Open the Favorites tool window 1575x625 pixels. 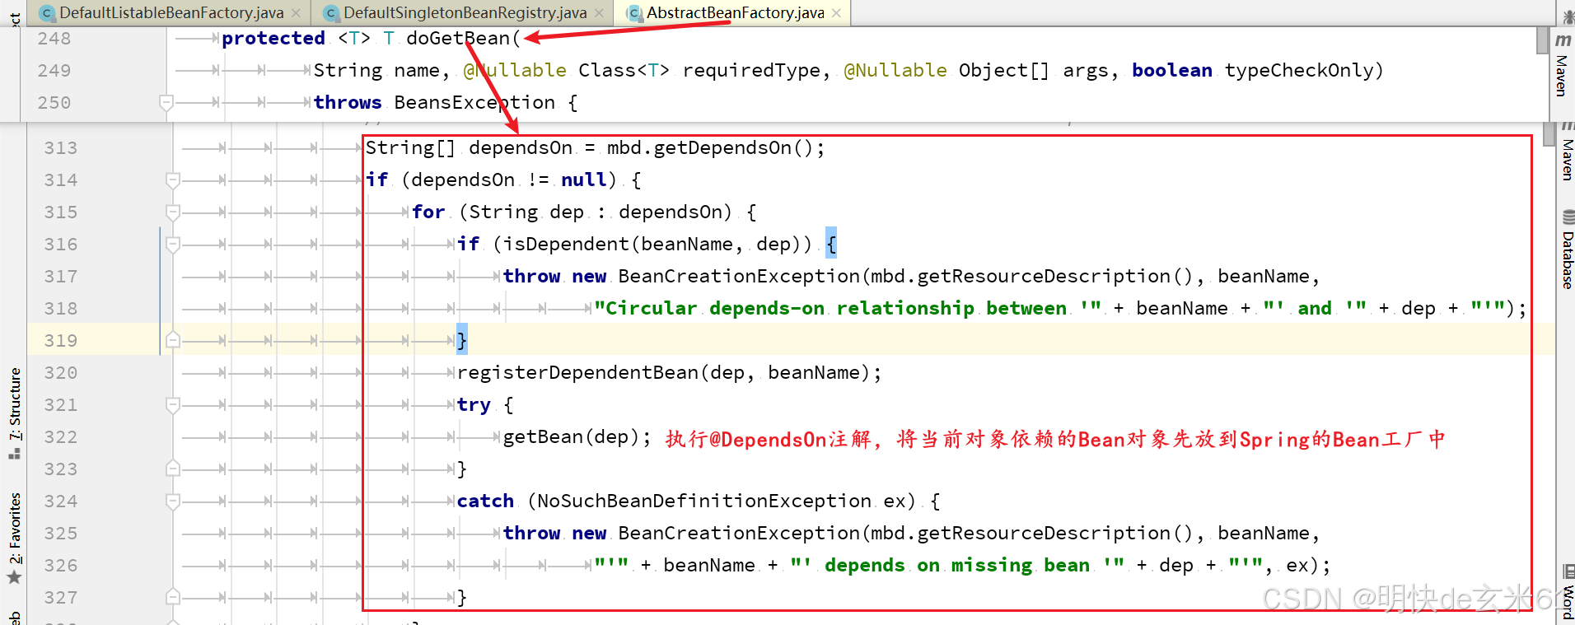(x=15, y=538)
